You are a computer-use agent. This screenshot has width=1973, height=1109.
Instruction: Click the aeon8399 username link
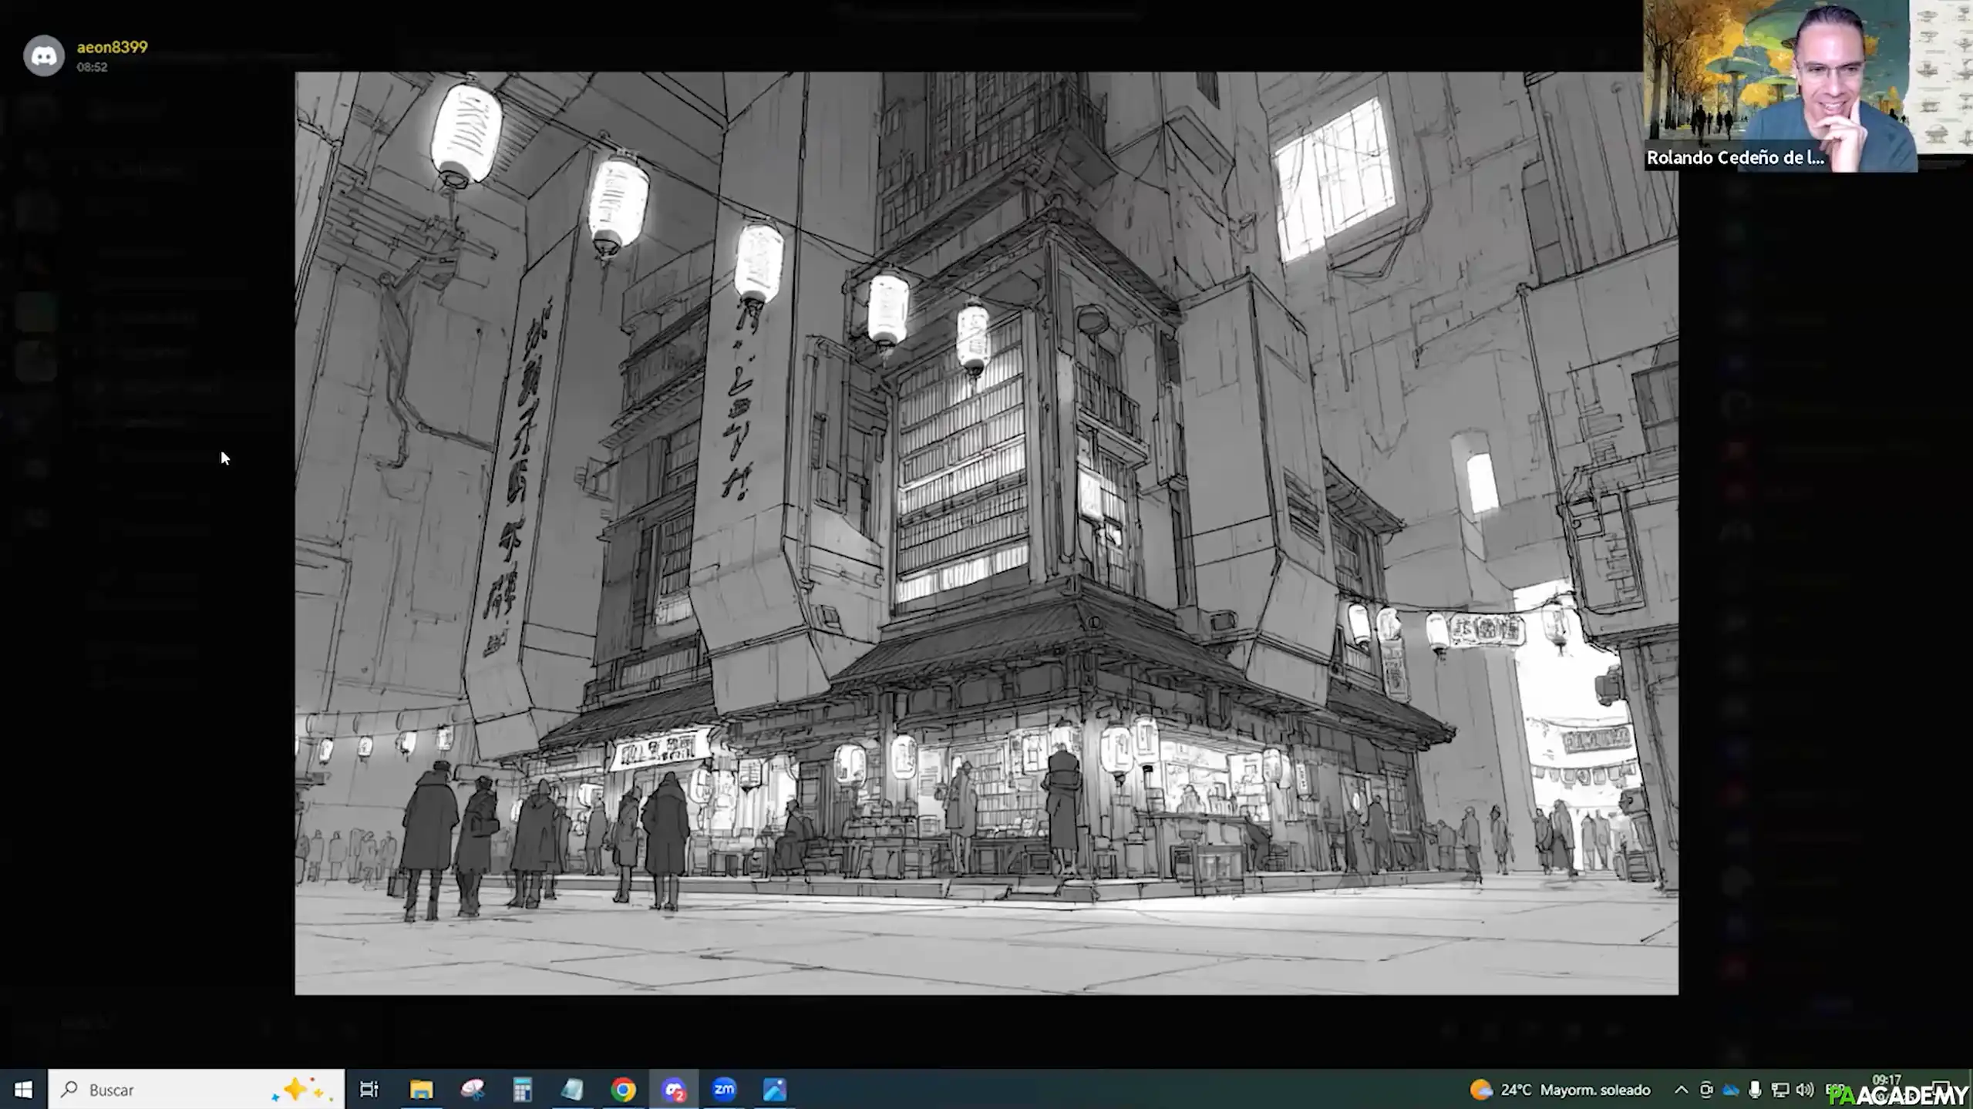(112, 47)
